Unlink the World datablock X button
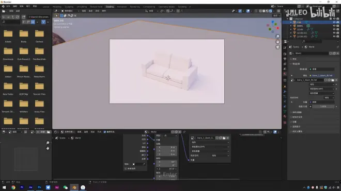 tap(338, 53)
